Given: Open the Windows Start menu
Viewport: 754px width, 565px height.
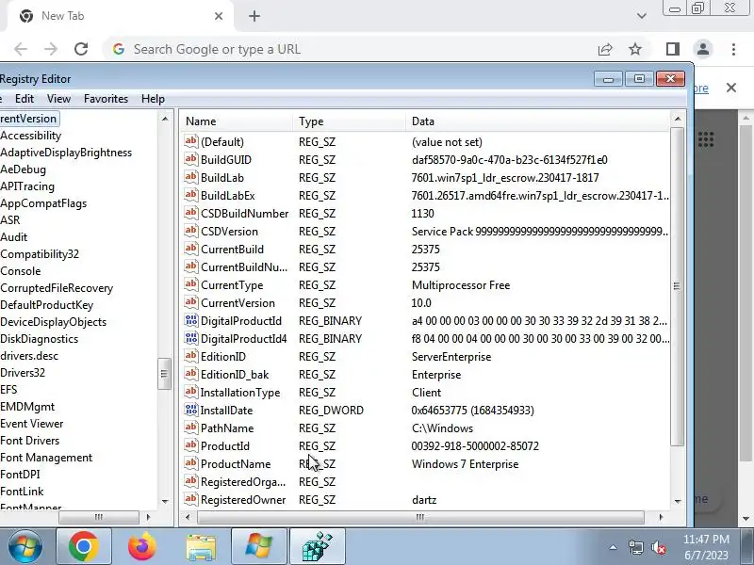Looking at the screenshot, I should tap(25, 547).
